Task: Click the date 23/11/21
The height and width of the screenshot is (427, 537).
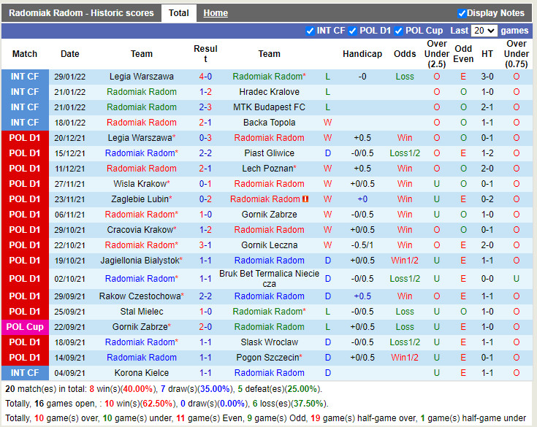Action: point(70,199)
